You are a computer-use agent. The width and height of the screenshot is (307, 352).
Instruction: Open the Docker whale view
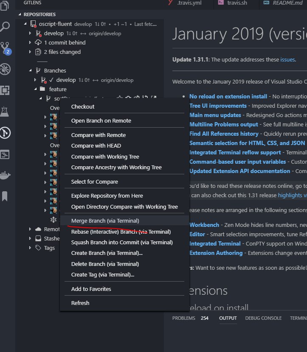(5, 175)
